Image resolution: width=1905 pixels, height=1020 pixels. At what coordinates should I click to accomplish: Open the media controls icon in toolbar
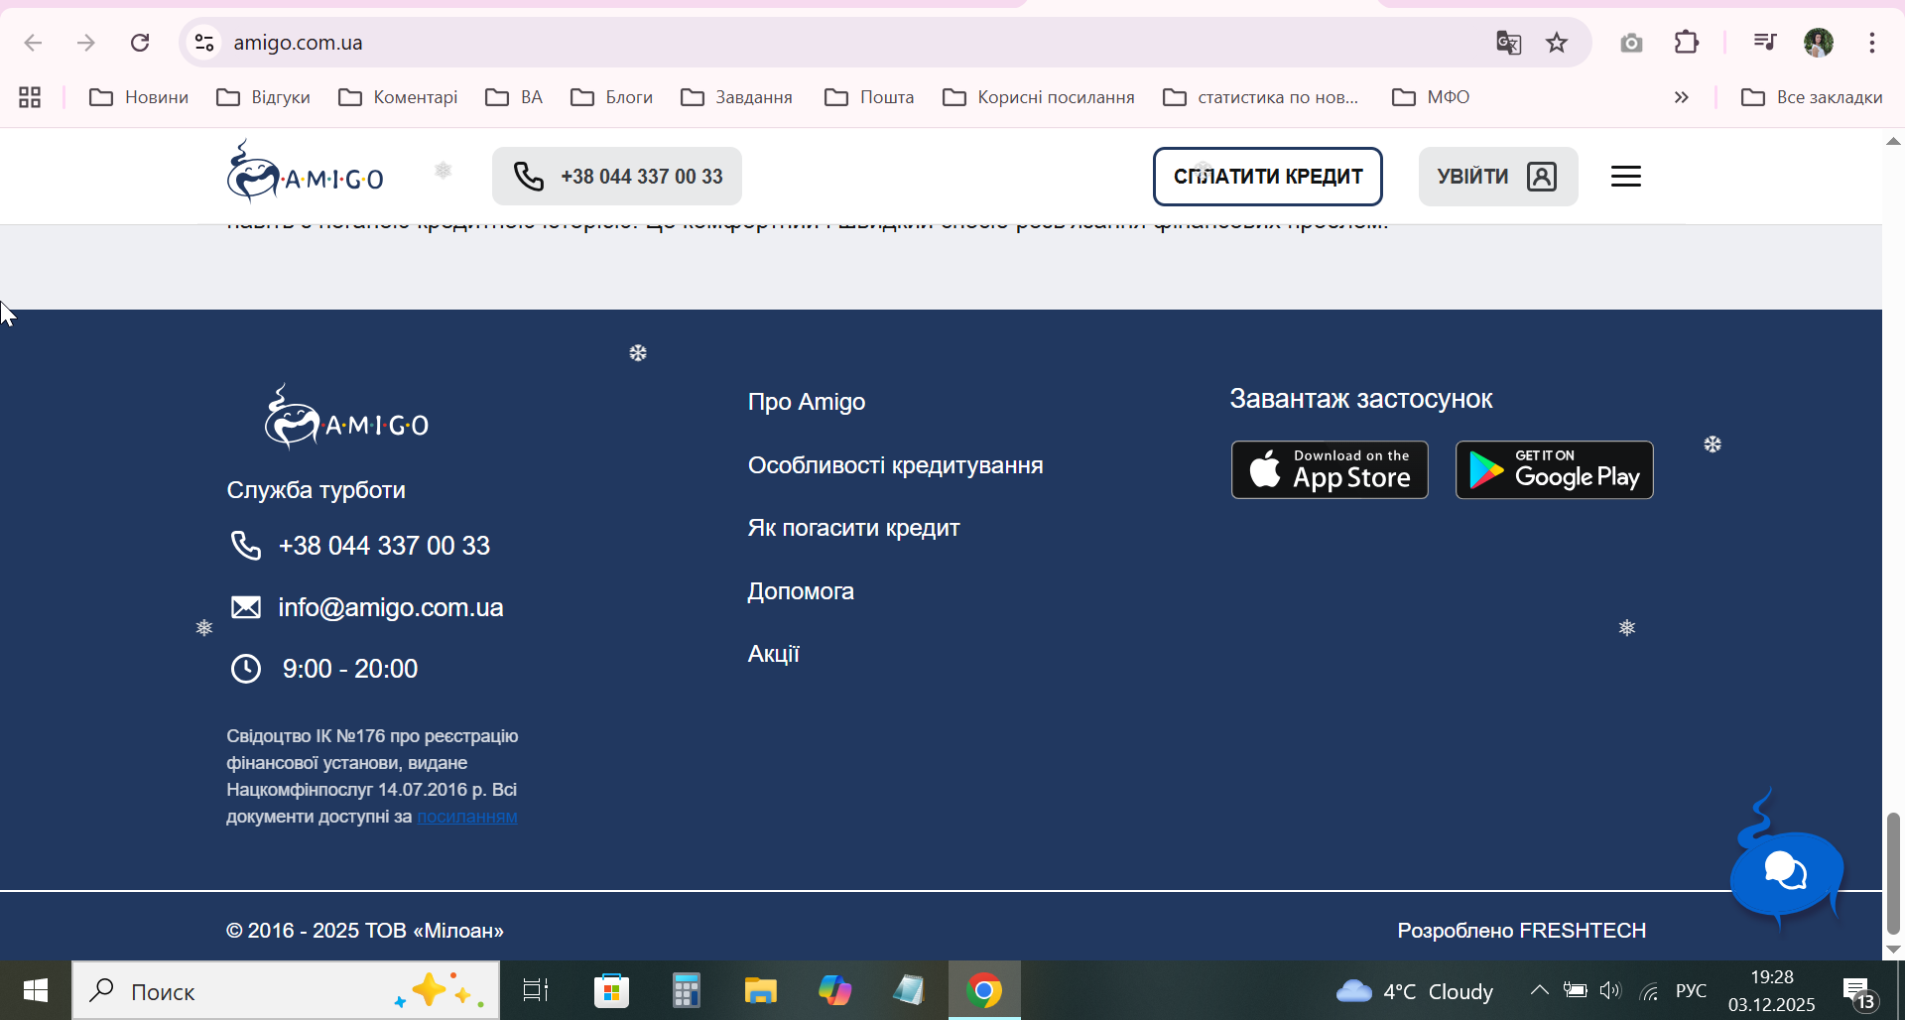point(1764,43)
